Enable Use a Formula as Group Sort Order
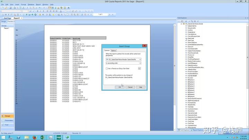Image resolution: width=249 pixels, height=140 pixels. (x=106, y=68)
